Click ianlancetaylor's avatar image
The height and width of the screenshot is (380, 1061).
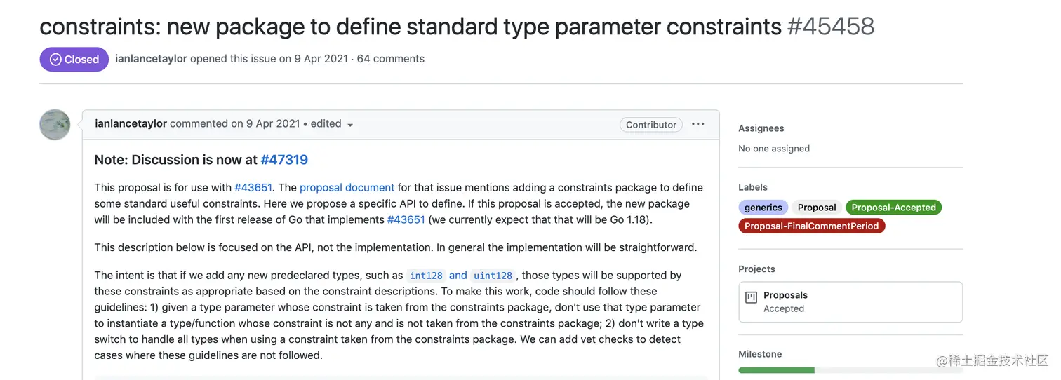(55, 124)
